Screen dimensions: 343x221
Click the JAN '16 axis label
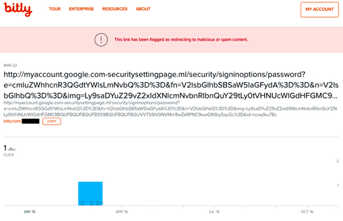30,212
